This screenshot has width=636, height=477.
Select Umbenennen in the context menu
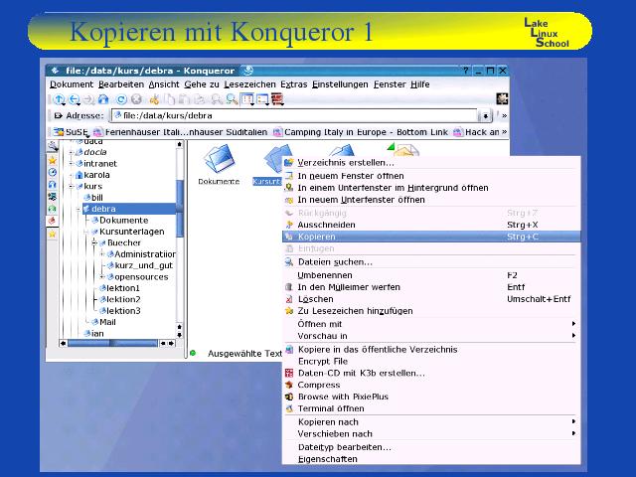coord(431,275)
